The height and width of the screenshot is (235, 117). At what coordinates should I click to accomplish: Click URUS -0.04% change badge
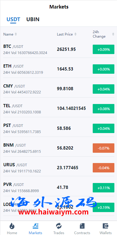pyautogui.click(x=104, y=168)
